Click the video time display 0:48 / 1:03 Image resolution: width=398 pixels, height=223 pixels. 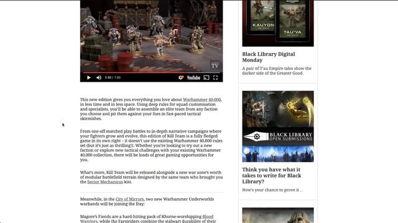click(x=113, y=77)
